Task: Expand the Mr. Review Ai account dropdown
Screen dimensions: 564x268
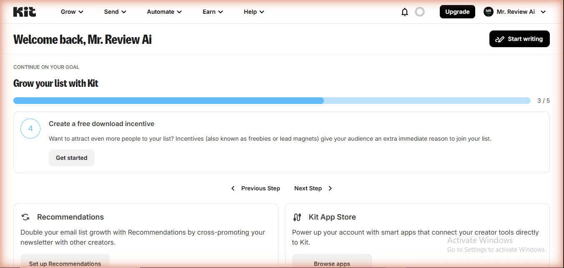Action: pyautogui.click(x=515, y=12)
